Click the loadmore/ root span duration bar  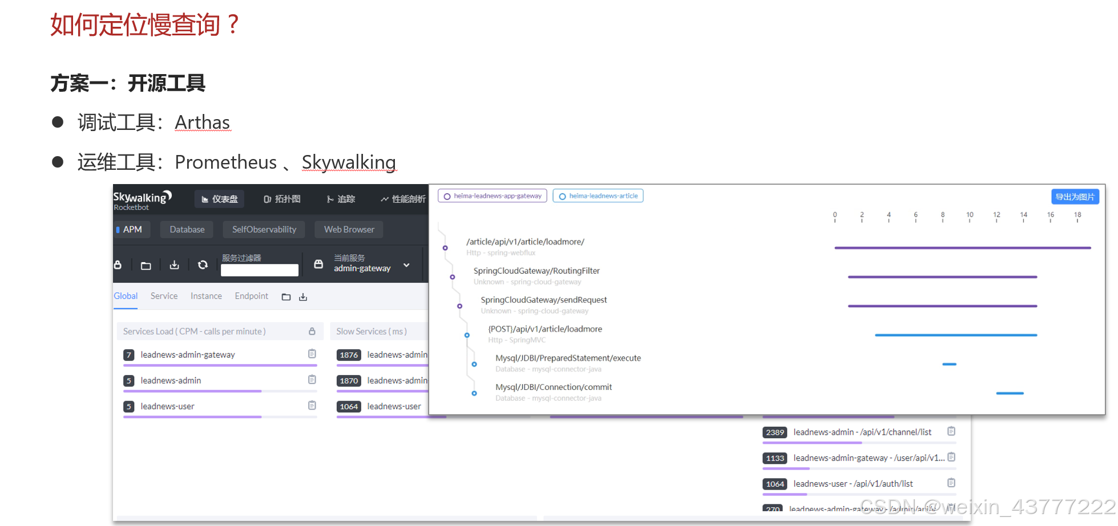[963, 248]
